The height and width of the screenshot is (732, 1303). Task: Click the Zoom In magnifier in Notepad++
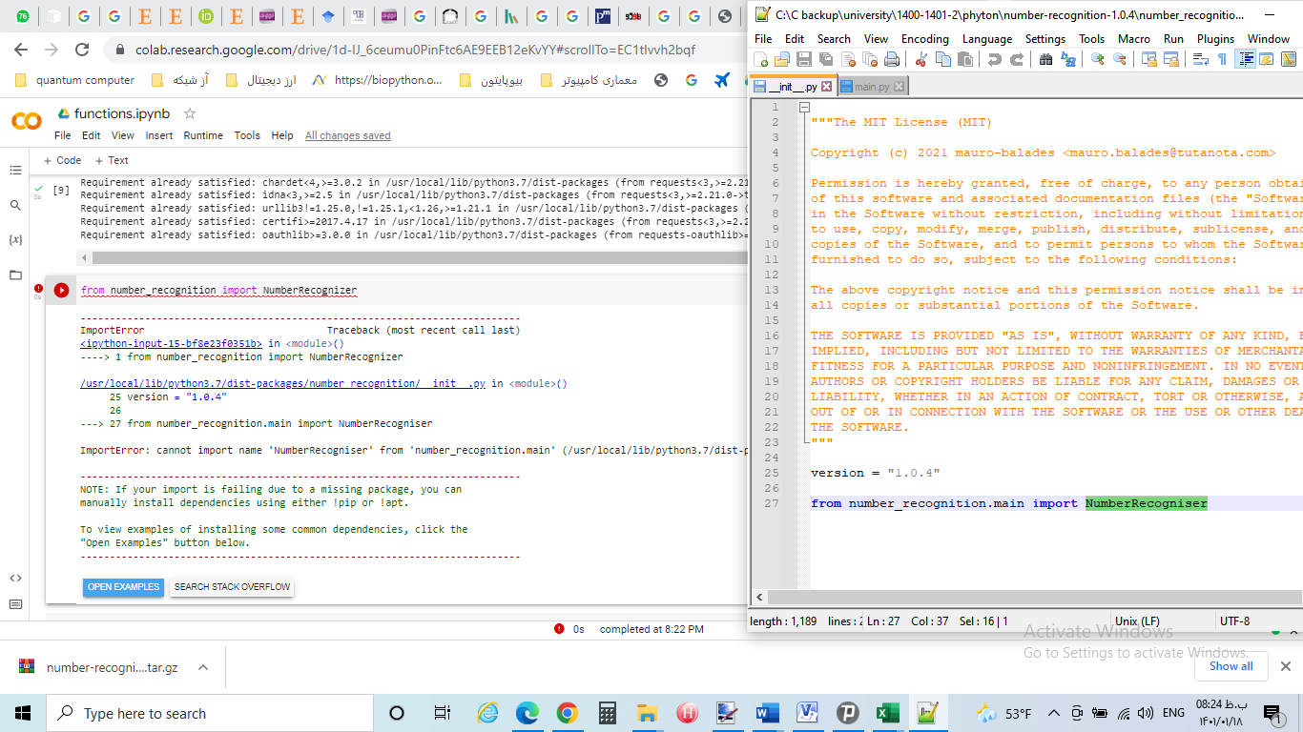pyautogui.click(x=1095, y=59)
